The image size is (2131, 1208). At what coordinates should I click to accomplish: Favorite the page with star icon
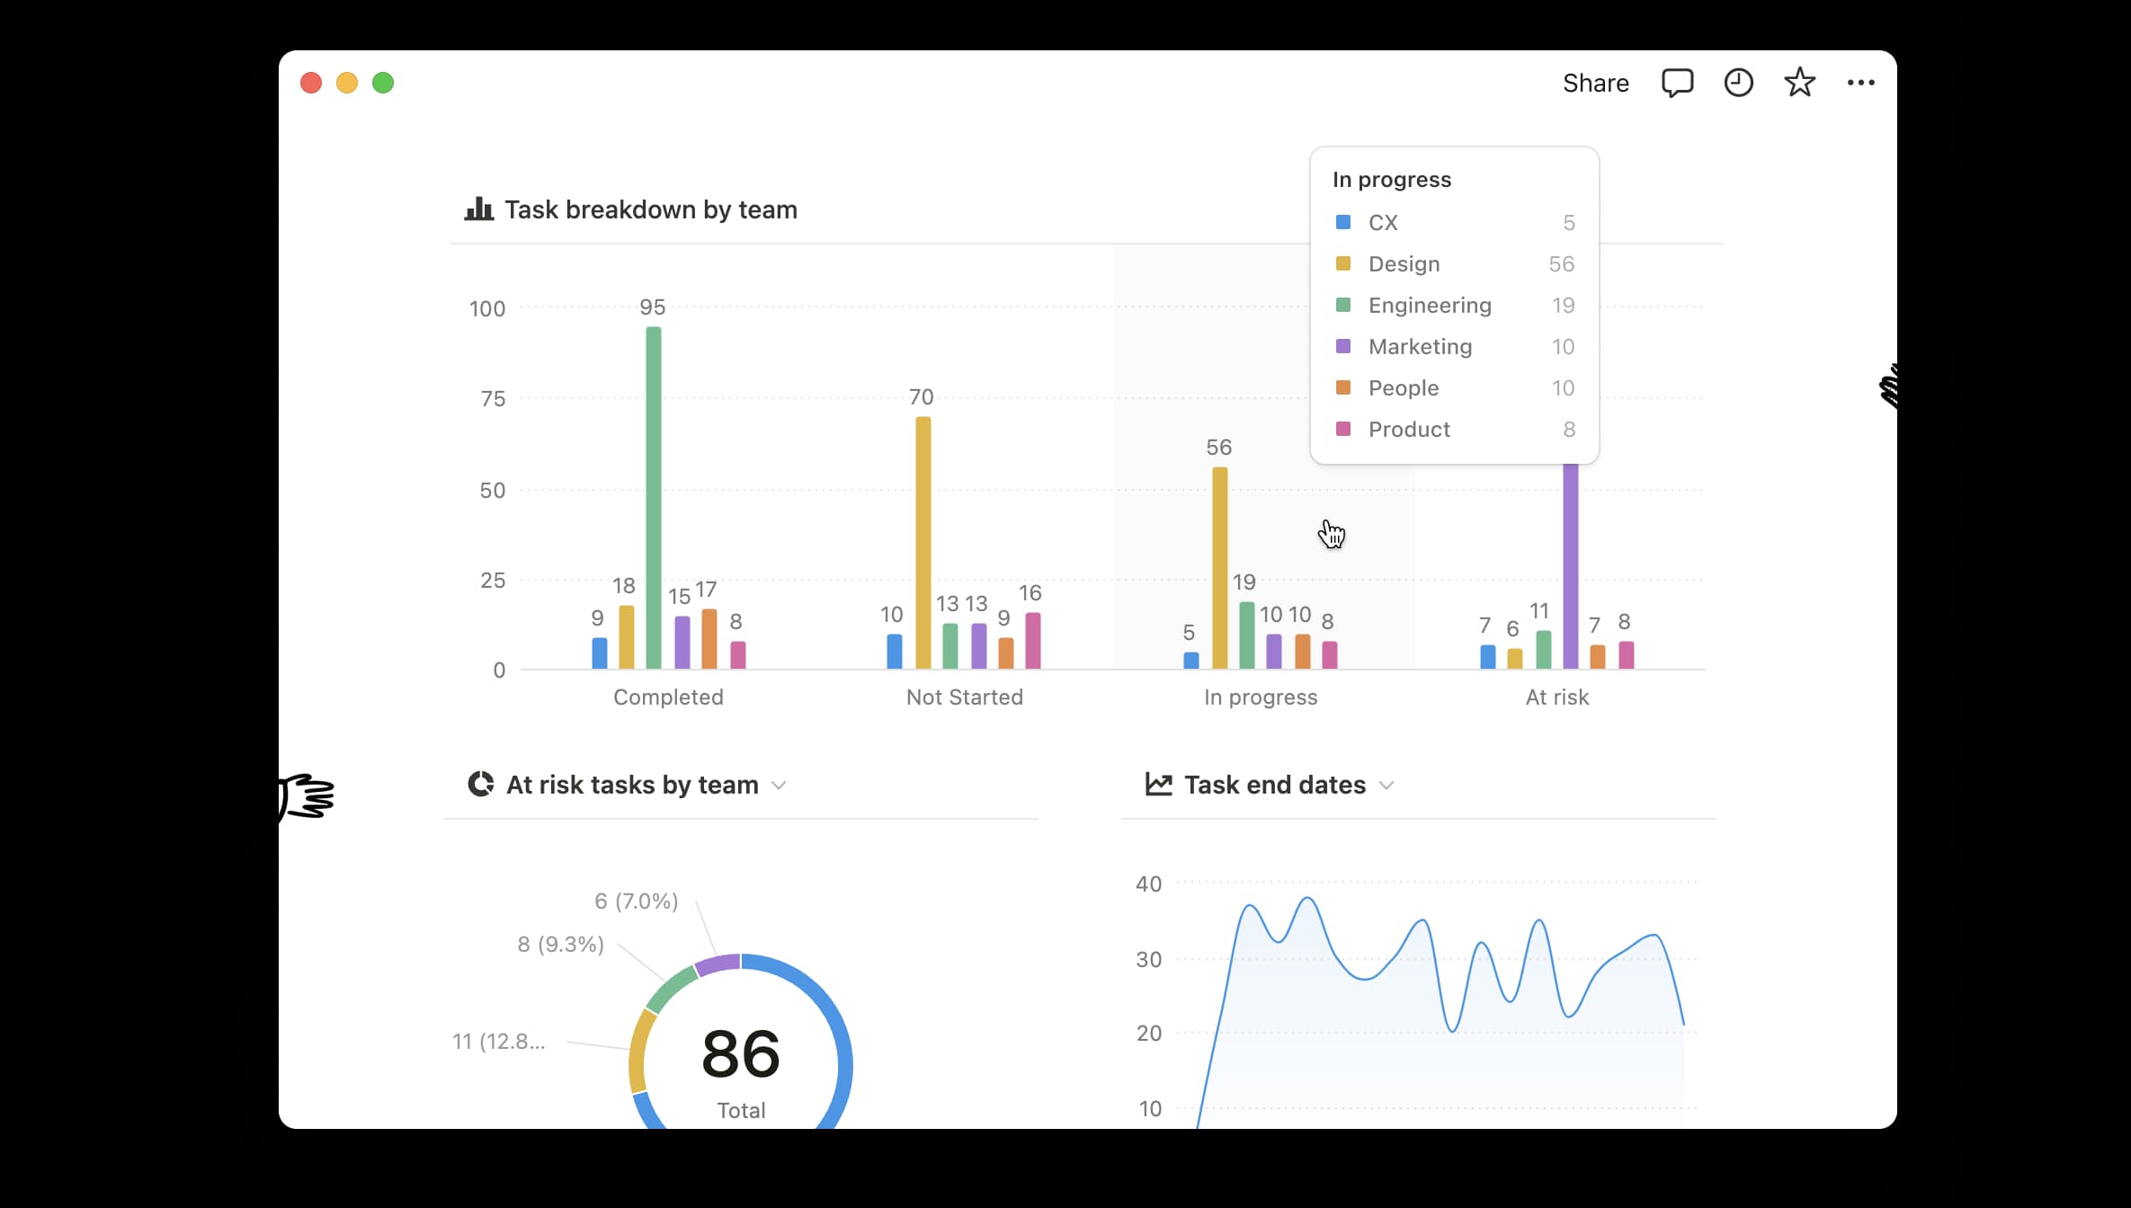click(1799, 83)
